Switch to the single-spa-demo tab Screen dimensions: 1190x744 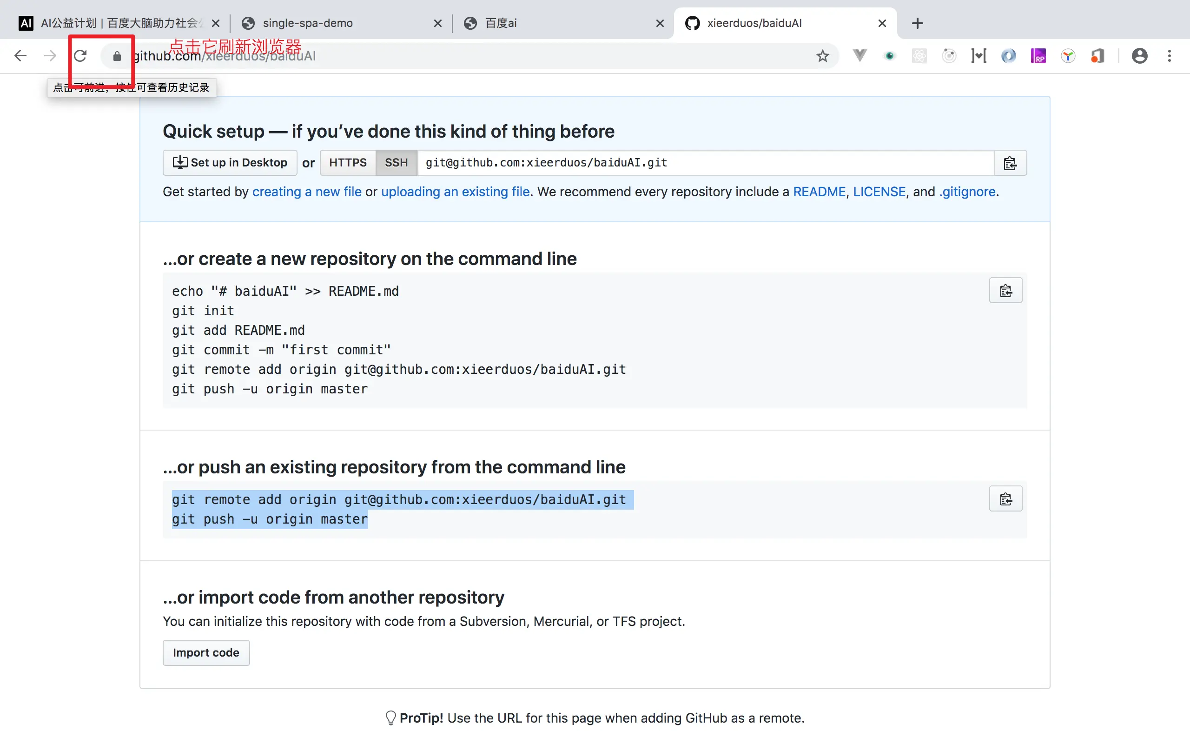click(x=307, y=23)
